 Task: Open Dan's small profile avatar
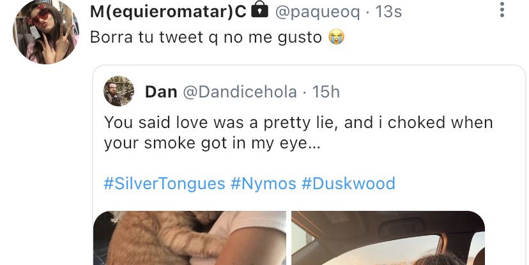119,91
